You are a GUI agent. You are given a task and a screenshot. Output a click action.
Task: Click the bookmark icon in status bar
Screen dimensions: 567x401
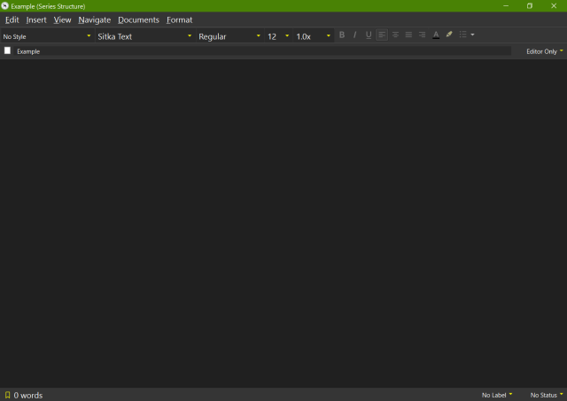(x=7, y=395)
